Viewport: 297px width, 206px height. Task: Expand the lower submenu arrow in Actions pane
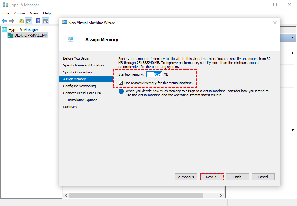tap(293, 130)
